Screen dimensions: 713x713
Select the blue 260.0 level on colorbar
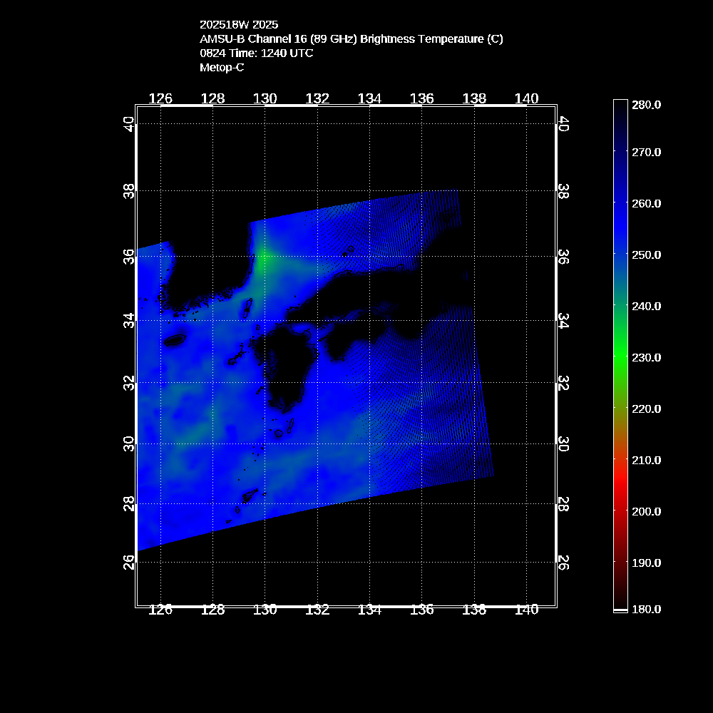(620, 203)
